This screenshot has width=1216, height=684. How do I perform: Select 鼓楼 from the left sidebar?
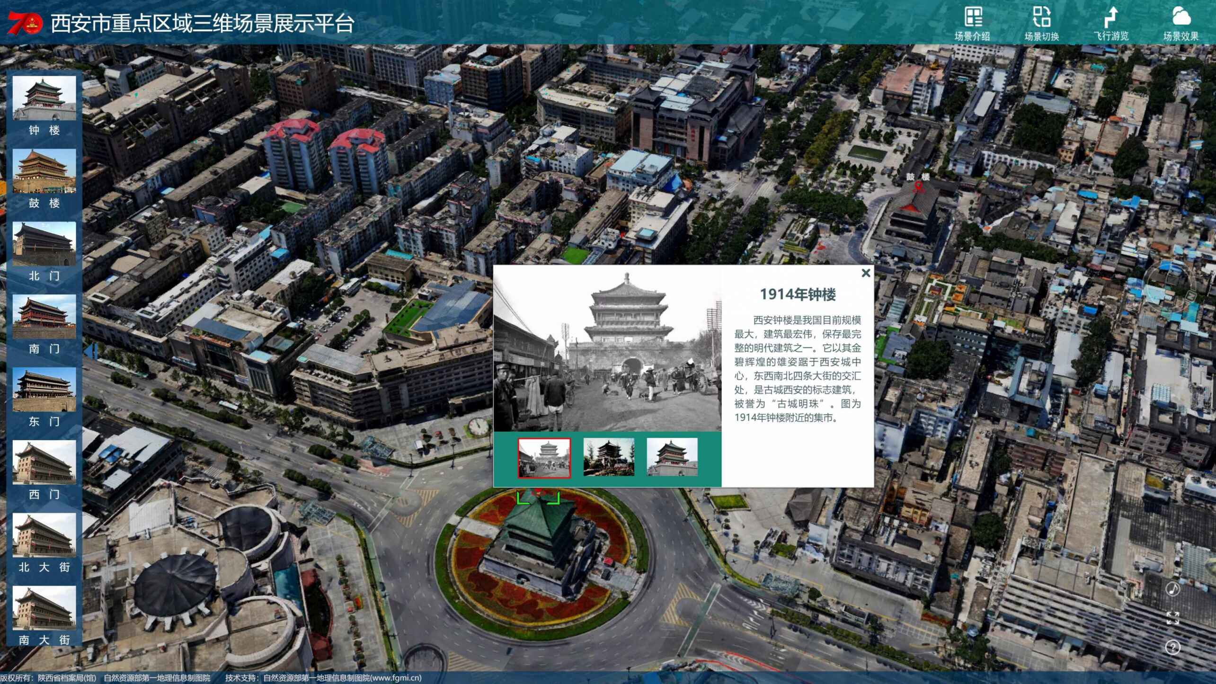click(x=44, y=171)
